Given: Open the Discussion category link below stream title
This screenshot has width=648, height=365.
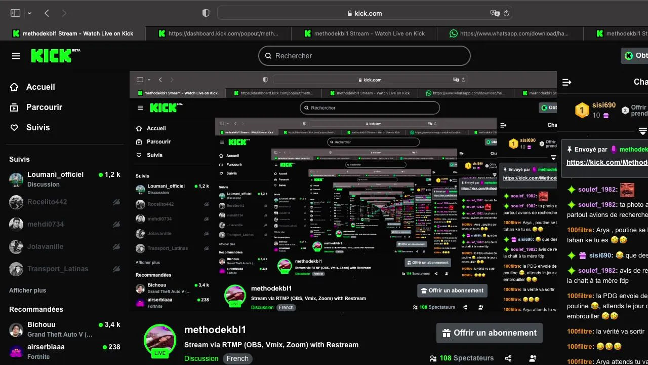Looking at the screenshot, I should click(x=201, y=358).
